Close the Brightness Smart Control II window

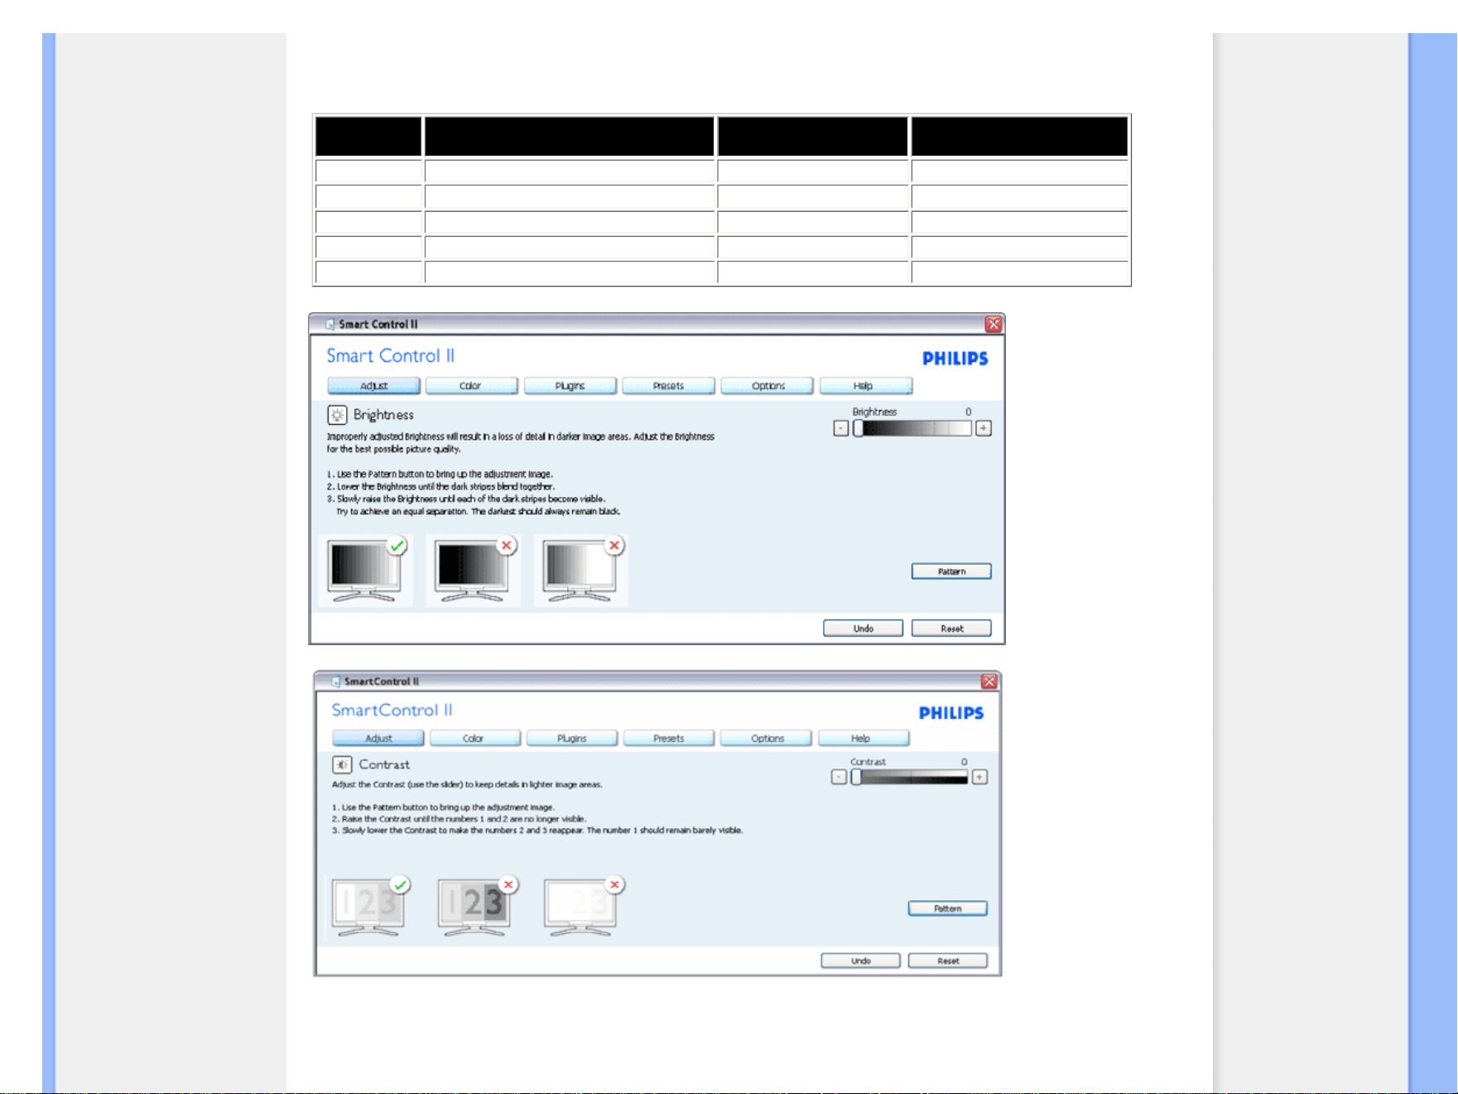pyautogui.click(x=994, y=325)
